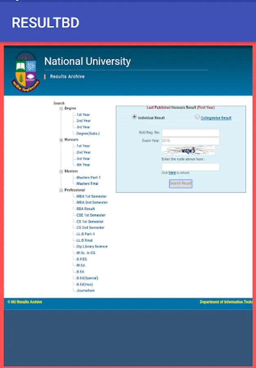Viewport: 256px width, 368px height.
Task: Open LL.B Part-1 results
Action: [x=85, y=234]
